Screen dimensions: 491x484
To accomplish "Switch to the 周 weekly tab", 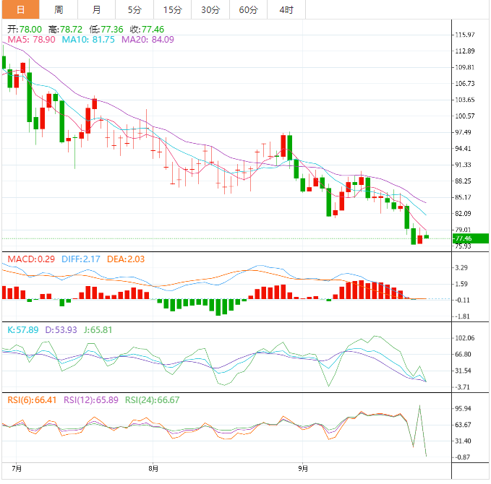I will (59, 9).
